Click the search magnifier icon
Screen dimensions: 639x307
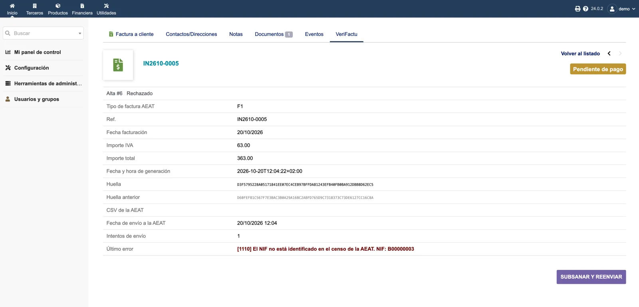(x=8, y=33)
